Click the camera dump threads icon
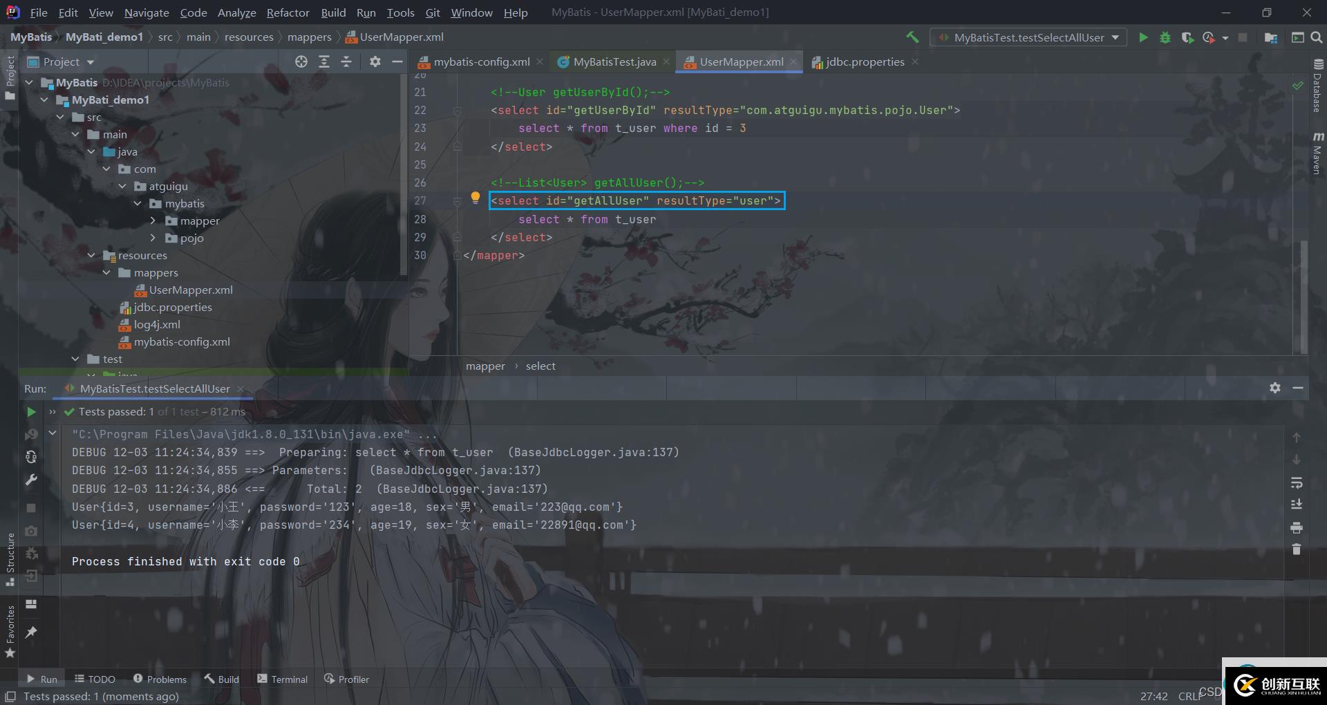This screenshot has width=1327, height=705. [x=31, y=531]
